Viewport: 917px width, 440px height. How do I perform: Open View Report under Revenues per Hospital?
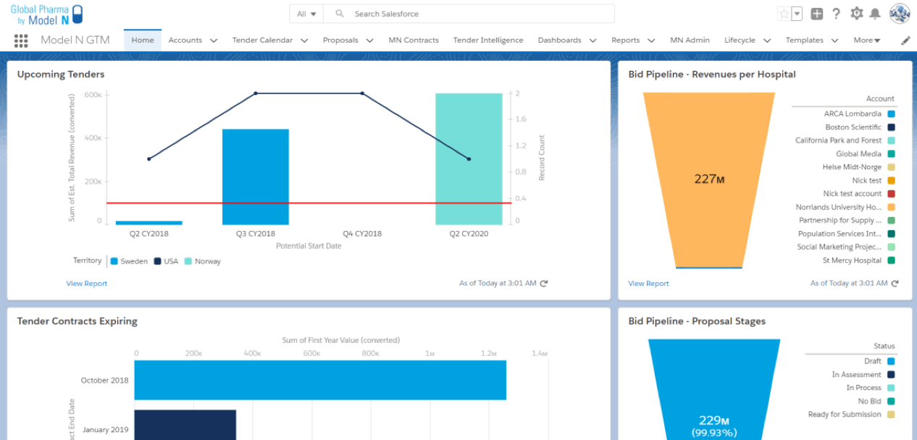point(648,284)
